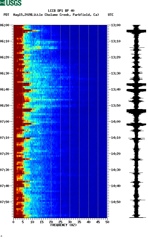Click the "07:00" PDT time label
Viewport: 148px width, 239px height.
(5, 122)
